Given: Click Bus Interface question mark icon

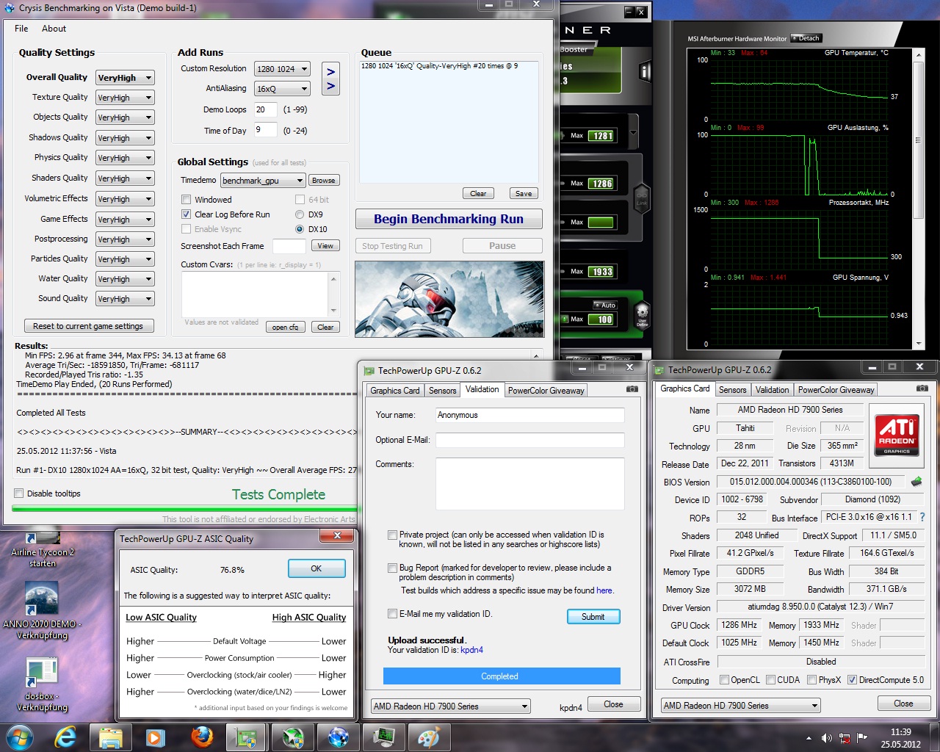Looking at the screenshot, I should click(x=922, y=517).
